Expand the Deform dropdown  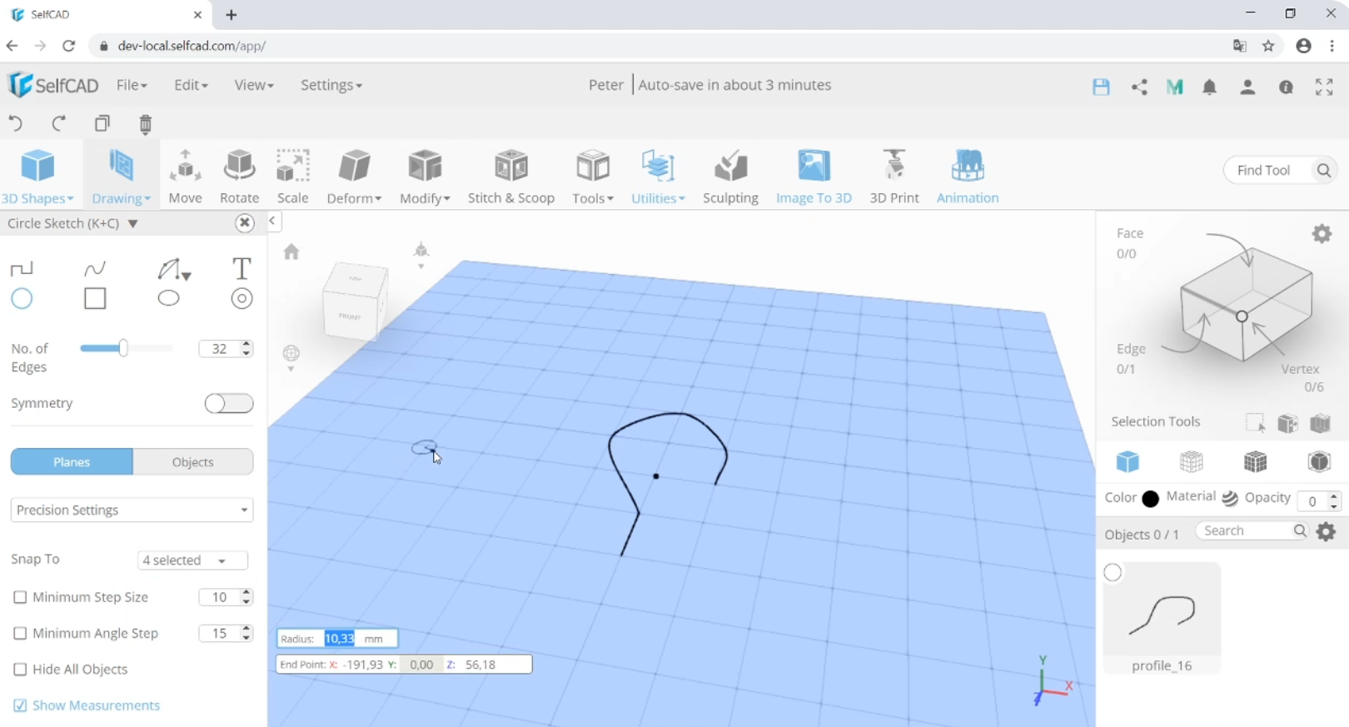point(354,176)
